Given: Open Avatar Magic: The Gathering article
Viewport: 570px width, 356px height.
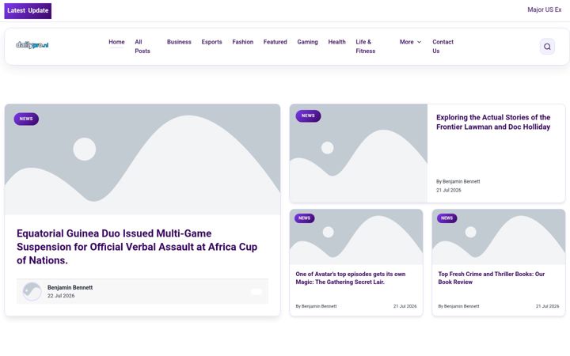Looking at the screenshot, I should (x=351, y=278).
